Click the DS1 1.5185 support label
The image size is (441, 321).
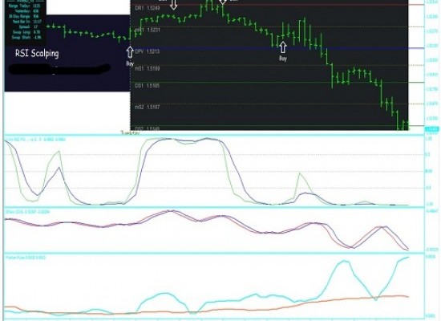click(x=148, y=86)
